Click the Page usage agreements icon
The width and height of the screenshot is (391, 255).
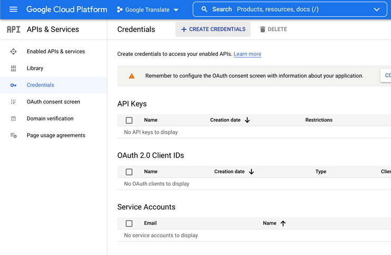pos(14,136)
